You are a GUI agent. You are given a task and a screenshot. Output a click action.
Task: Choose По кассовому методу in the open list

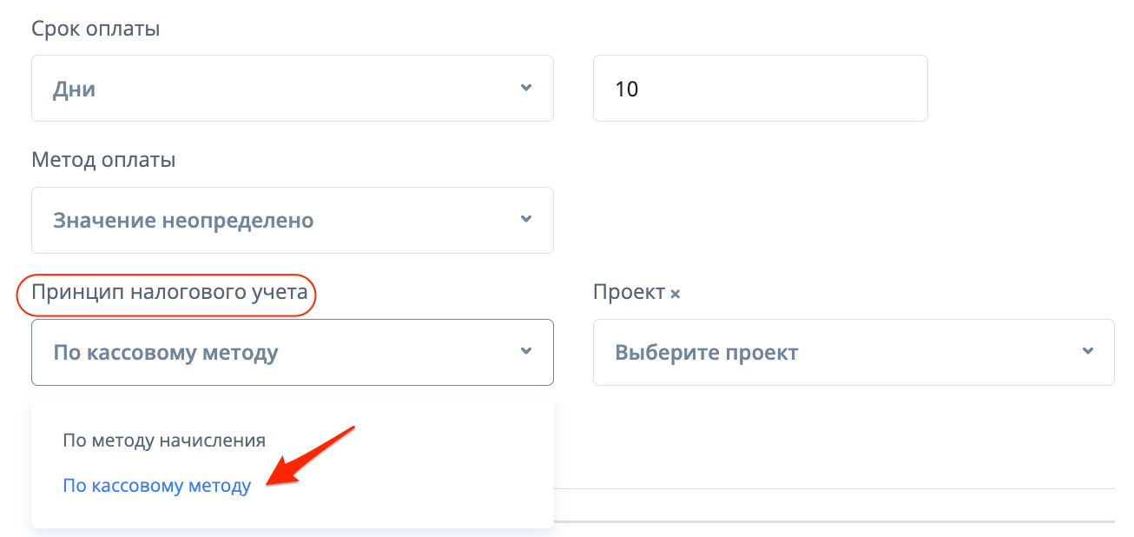pos(157,486)
